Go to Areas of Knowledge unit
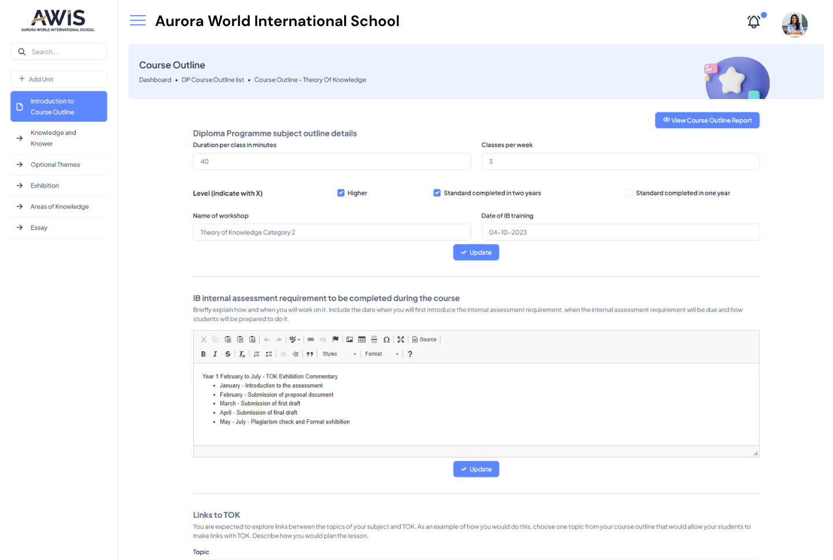 click(59, 207)
